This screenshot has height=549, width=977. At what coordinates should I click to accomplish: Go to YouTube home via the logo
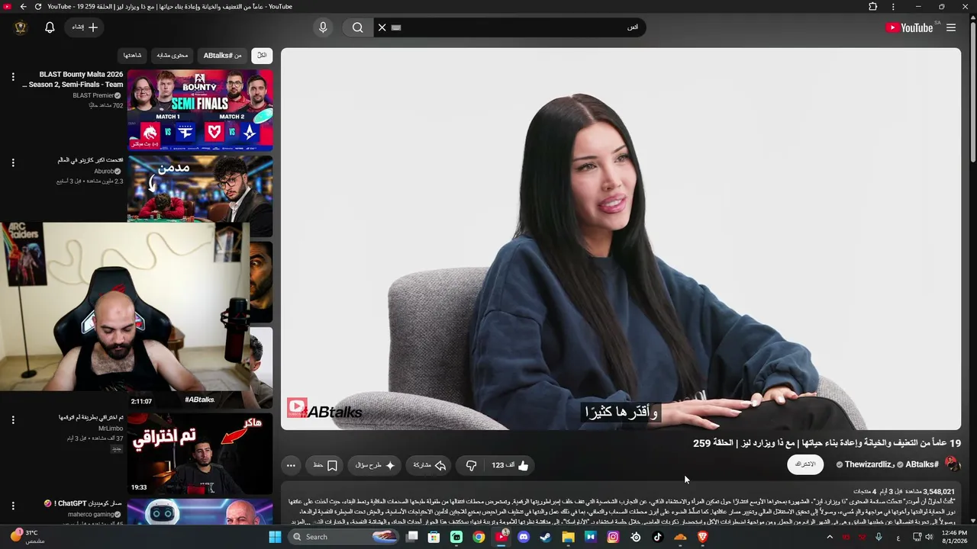pos(909,27)
